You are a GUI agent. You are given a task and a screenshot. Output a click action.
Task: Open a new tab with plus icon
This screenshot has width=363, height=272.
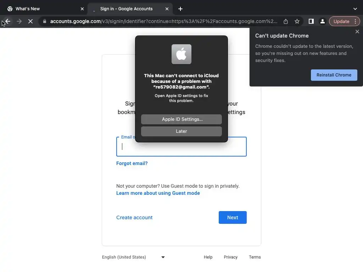[180, 9]
